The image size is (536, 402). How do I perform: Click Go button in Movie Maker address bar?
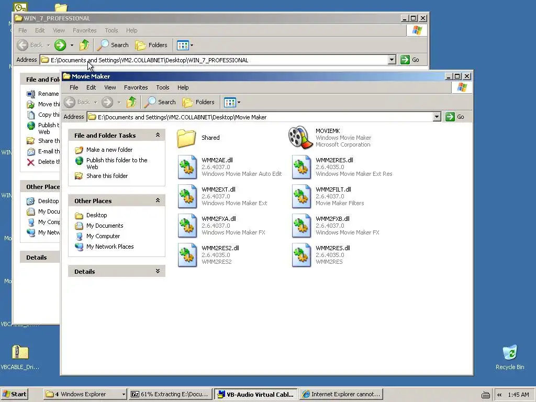(x=455, y=117)
